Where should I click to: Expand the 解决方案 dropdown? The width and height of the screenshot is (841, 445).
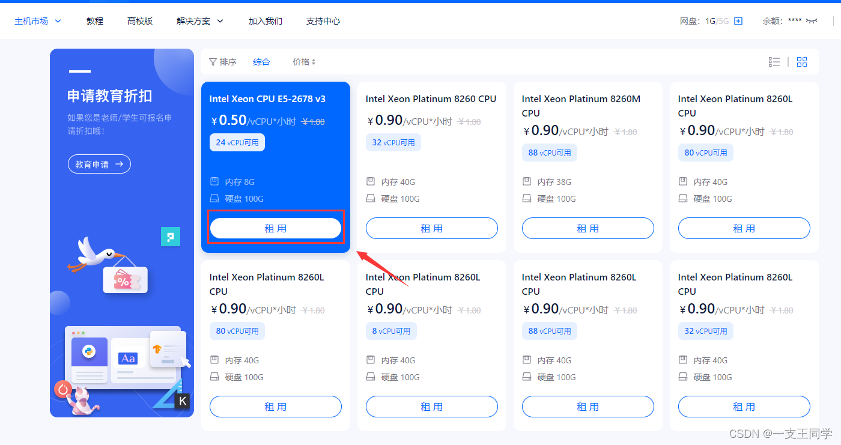200,21
